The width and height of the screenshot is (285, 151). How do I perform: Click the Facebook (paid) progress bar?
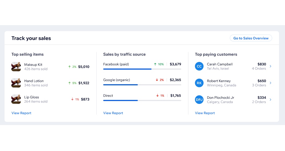(142, 69)
